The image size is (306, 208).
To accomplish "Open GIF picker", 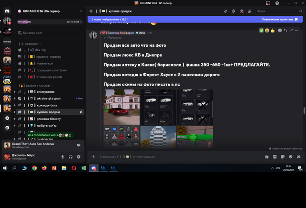I will pos(275,157).
